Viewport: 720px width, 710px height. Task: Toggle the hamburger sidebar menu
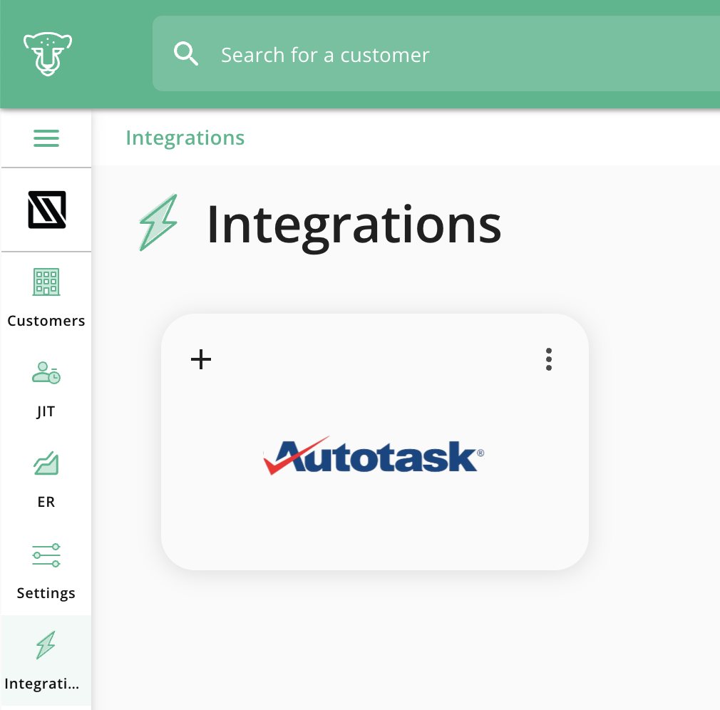point(46,138)
